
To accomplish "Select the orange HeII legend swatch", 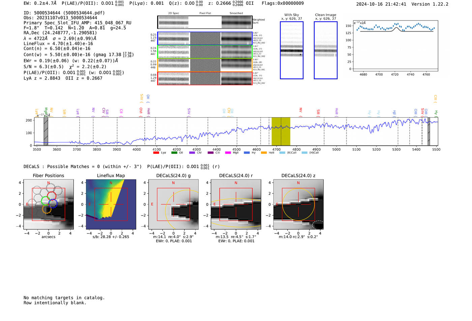I will [x=264, y=153].
